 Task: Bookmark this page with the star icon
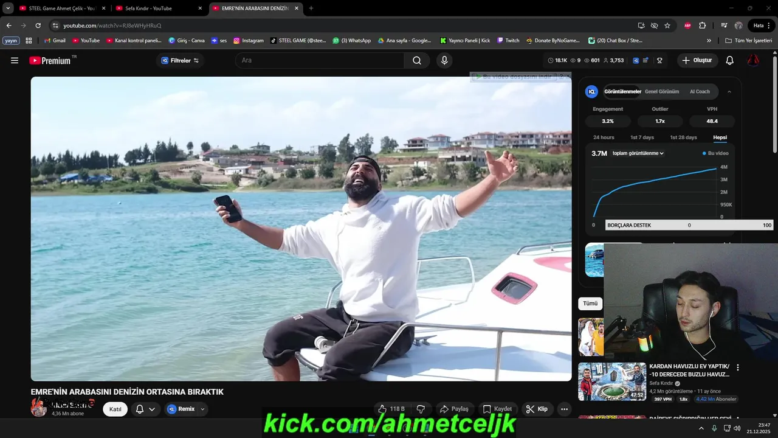point(667,26)
